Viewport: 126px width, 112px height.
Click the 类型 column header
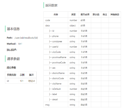pyautogui.click(x=73, y=15)
